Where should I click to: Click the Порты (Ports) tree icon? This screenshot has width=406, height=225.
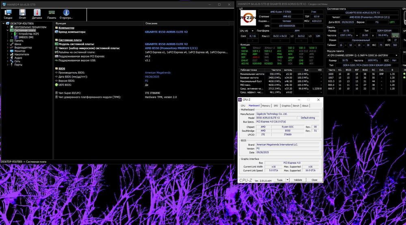click(12, 65)
